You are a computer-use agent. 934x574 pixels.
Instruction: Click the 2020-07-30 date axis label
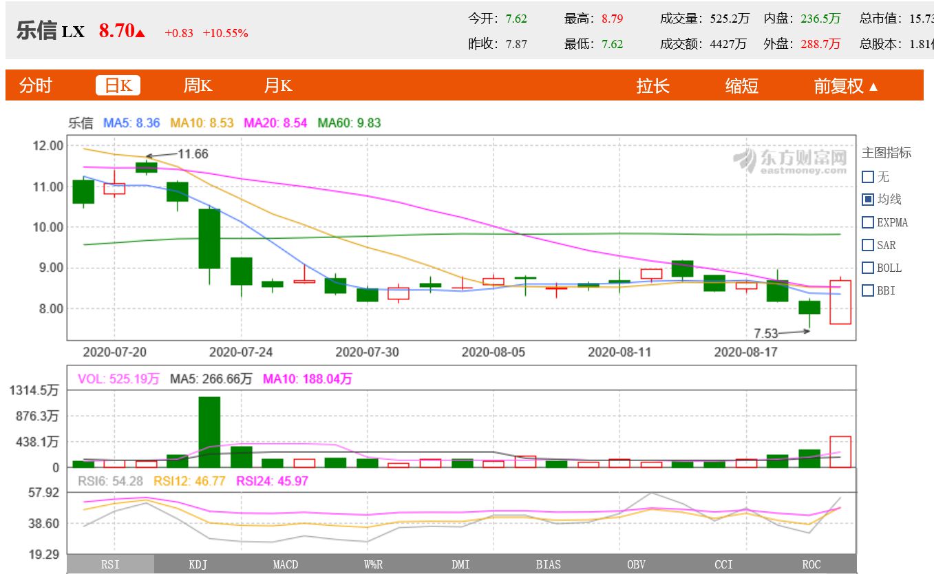point(367,352)
